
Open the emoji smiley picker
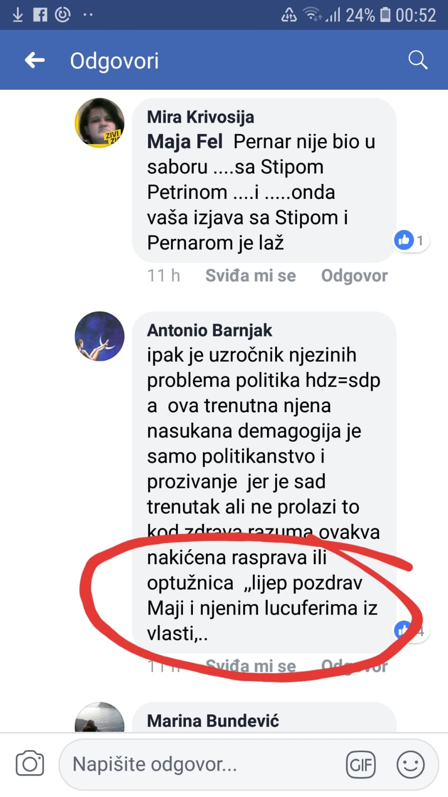(x=411, y=765)
